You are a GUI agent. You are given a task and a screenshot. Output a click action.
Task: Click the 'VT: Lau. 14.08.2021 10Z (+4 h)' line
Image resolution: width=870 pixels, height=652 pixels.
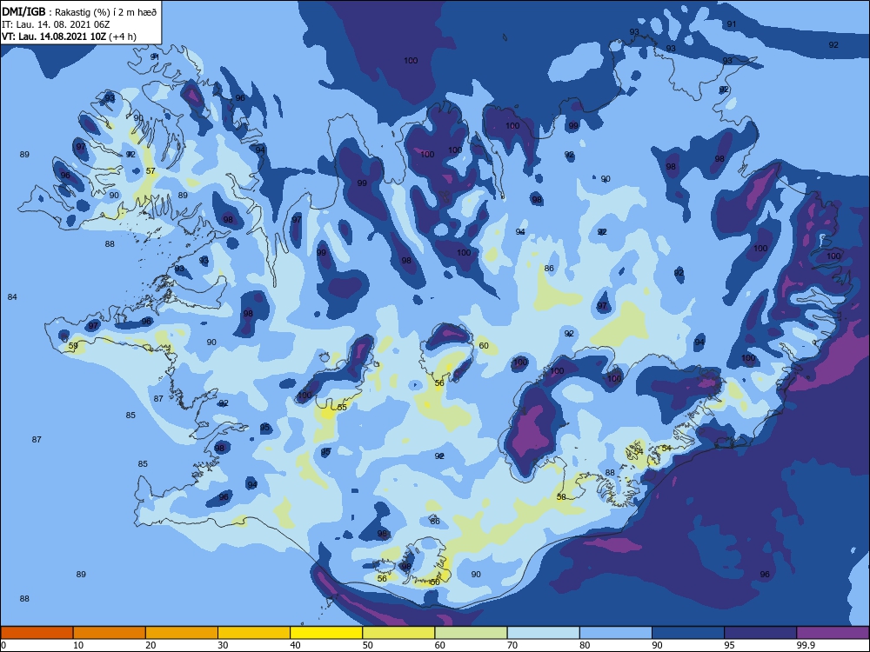69,37
